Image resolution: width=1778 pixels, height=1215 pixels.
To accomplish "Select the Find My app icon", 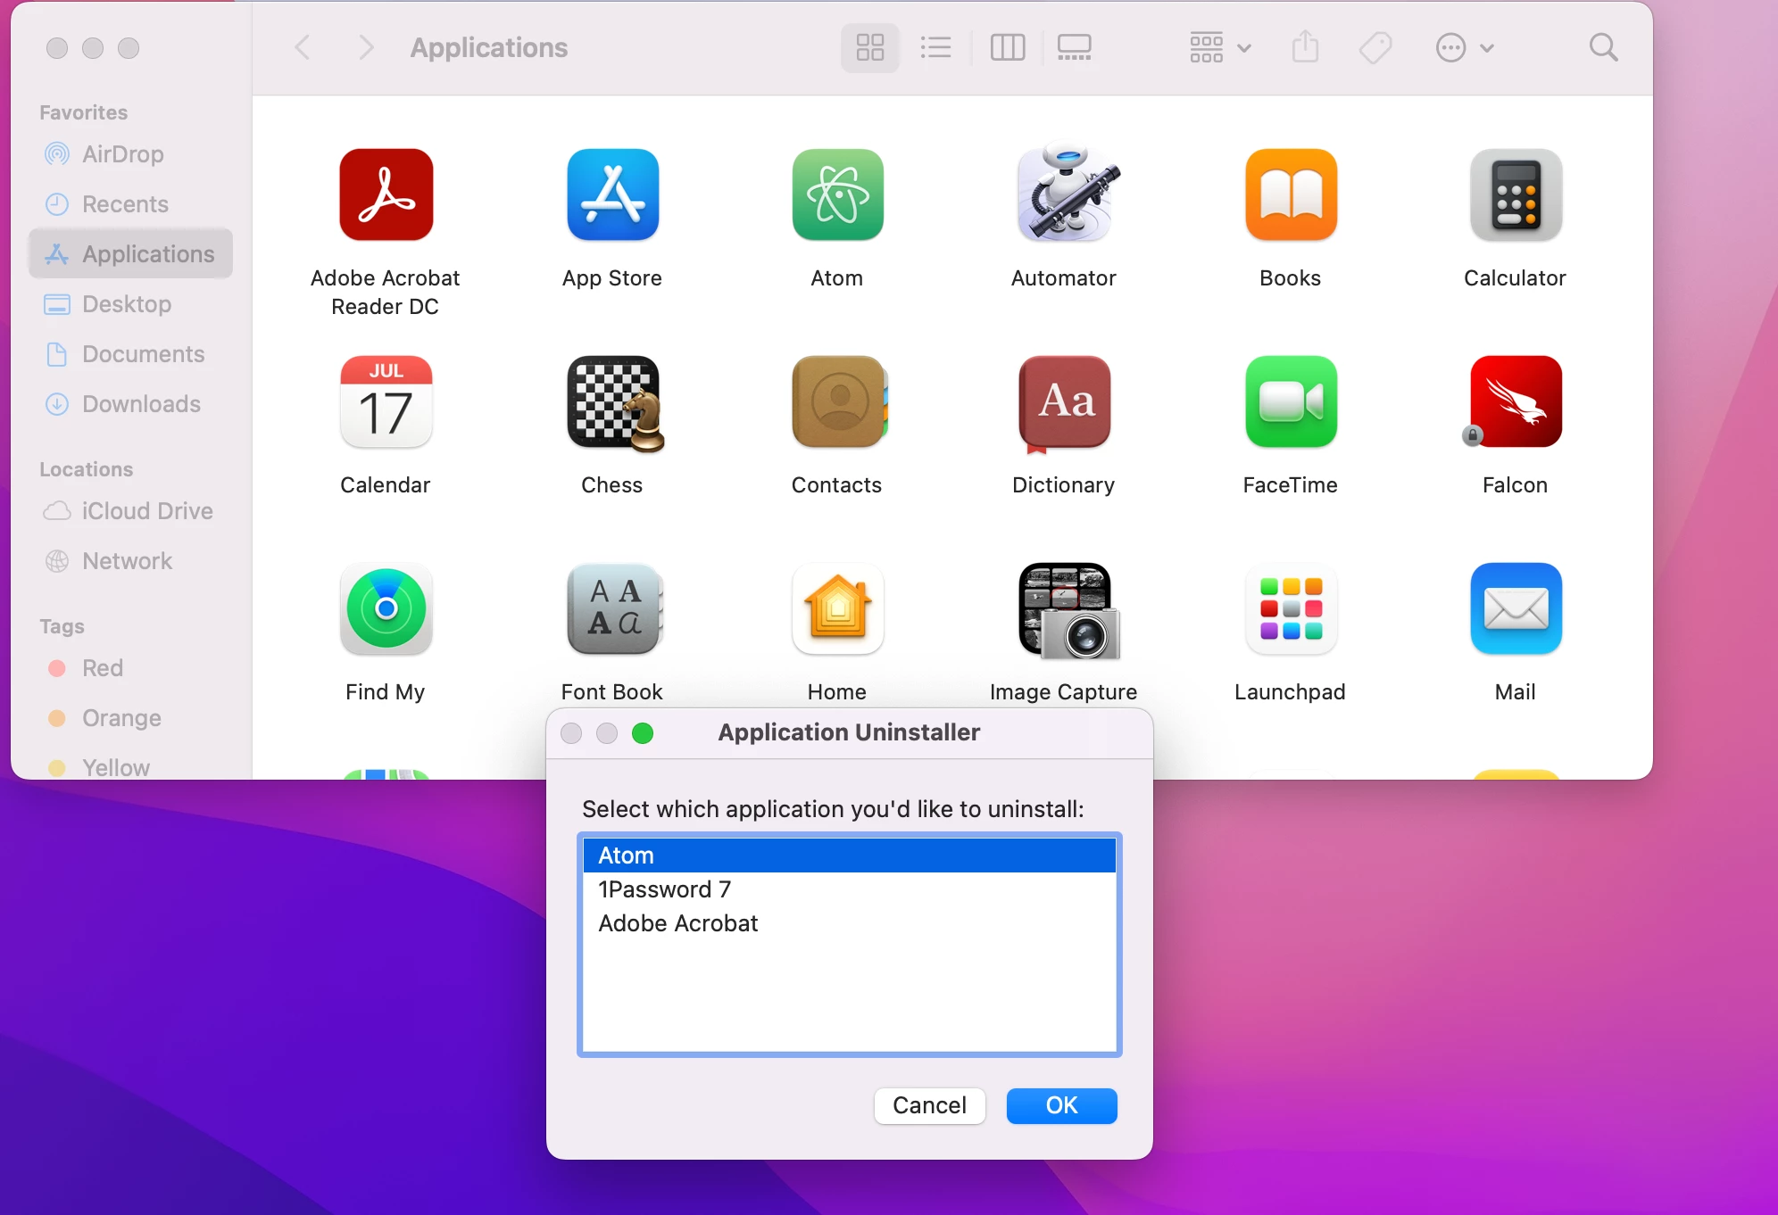I will tap(386, 608).
